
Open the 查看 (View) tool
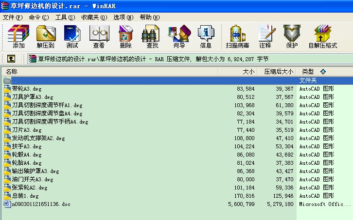click(x=99, y=36)
